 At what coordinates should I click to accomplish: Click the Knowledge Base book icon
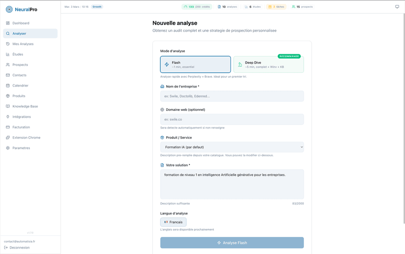click(x=8, y=106)
